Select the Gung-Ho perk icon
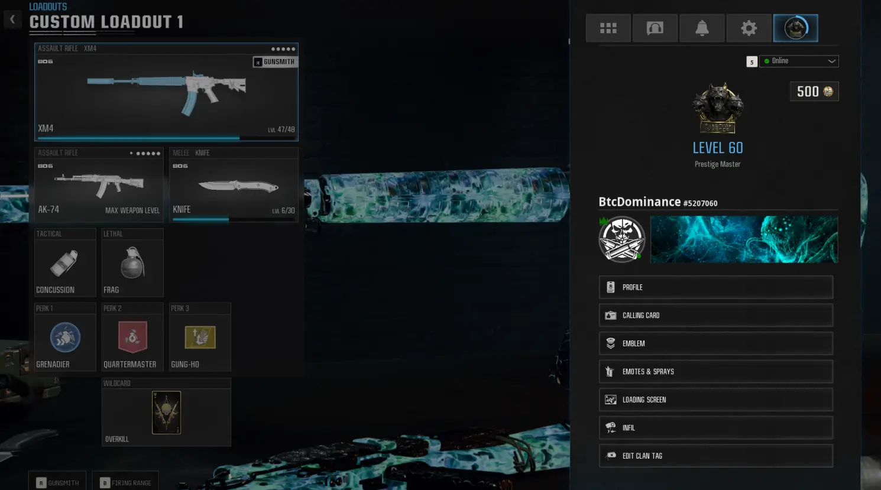 click(x=200, y=337)
